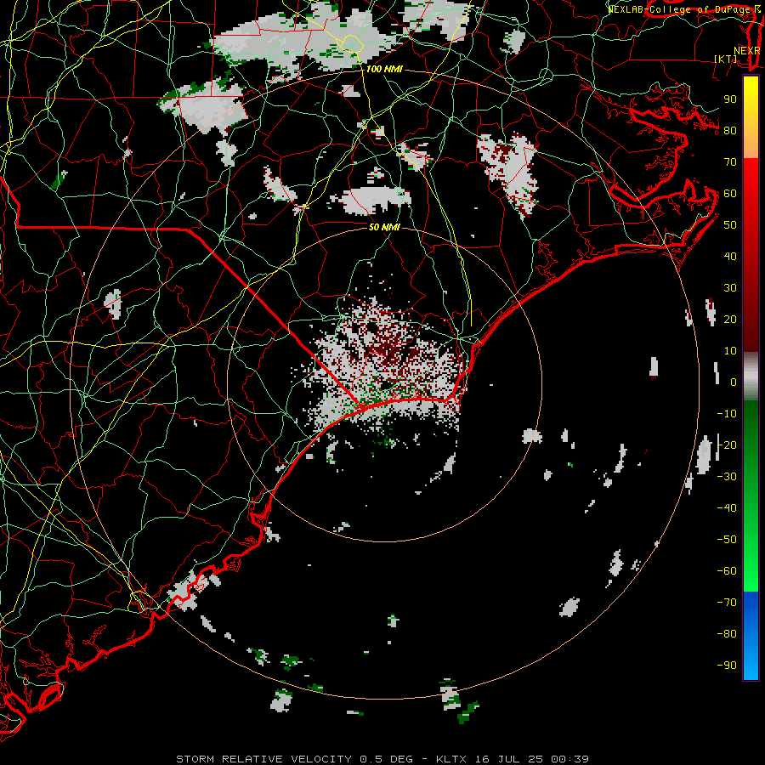Click the 30 value on the velocity scale
The height and width of the screenshot is (765, 765).
point(730,288)
